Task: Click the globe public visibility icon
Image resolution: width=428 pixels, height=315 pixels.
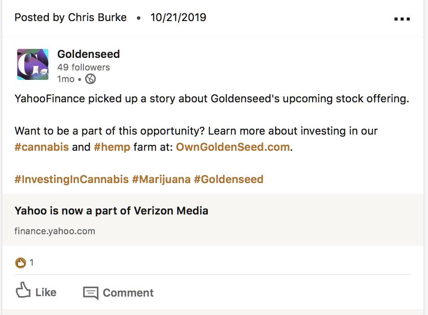Action: click(90, 79)
